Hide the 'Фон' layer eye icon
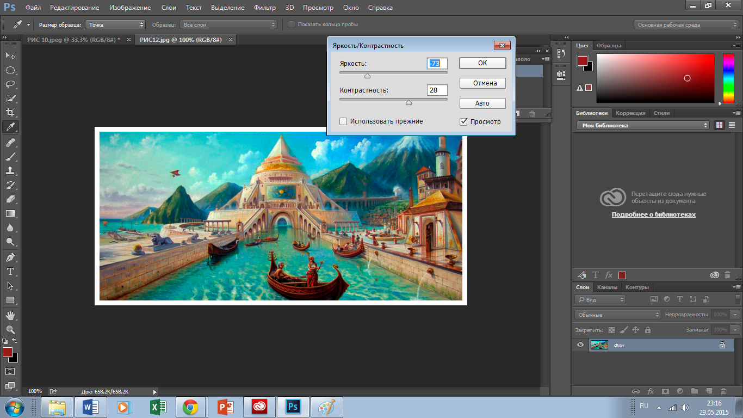Image resolution: width=743 pixels, height=418 pixels. point(580,345)
